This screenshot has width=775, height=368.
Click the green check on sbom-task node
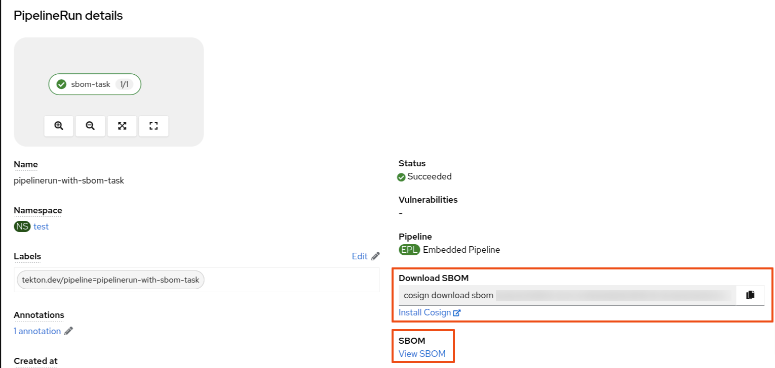point(62,84)
